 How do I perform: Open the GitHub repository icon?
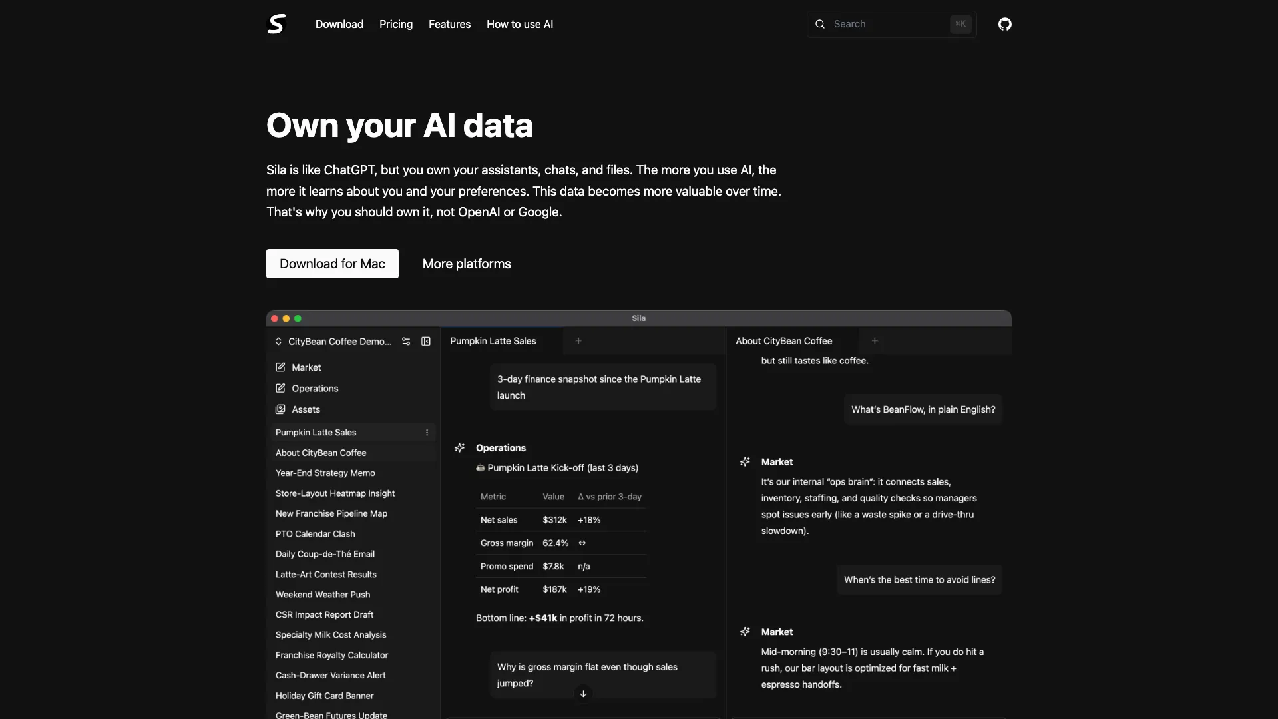tap(1004, 24)
